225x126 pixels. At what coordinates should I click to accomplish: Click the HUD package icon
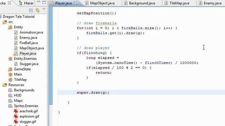click(10, 96)
